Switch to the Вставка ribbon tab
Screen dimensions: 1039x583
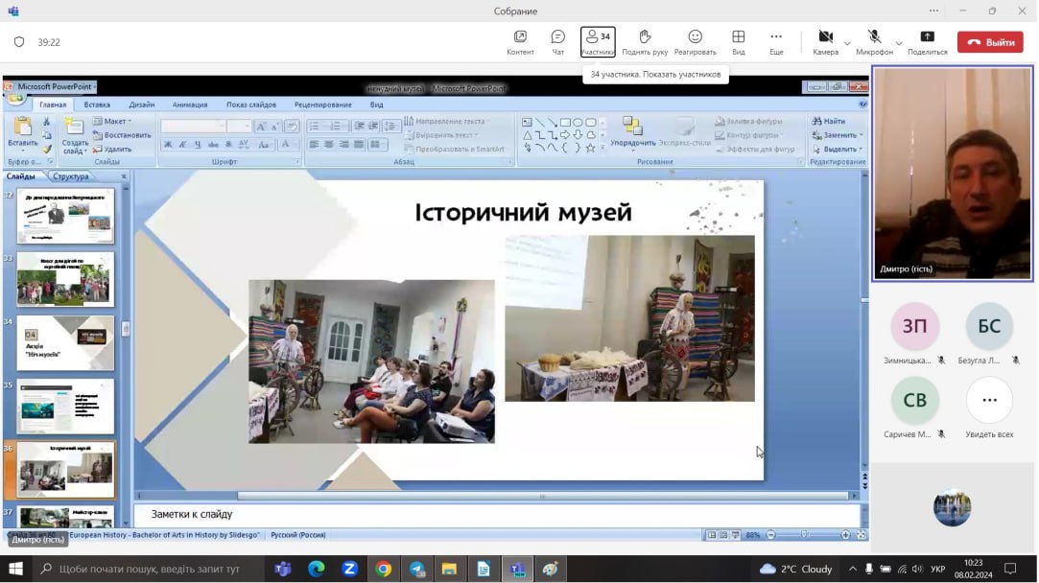(97, 105)
